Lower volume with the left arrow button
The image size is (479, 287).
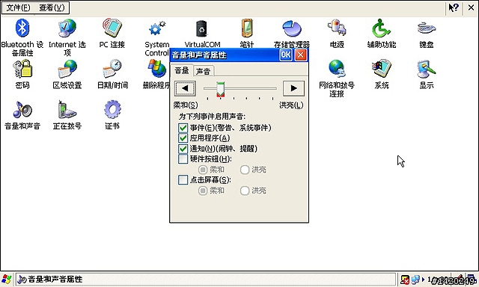[185, 88]
